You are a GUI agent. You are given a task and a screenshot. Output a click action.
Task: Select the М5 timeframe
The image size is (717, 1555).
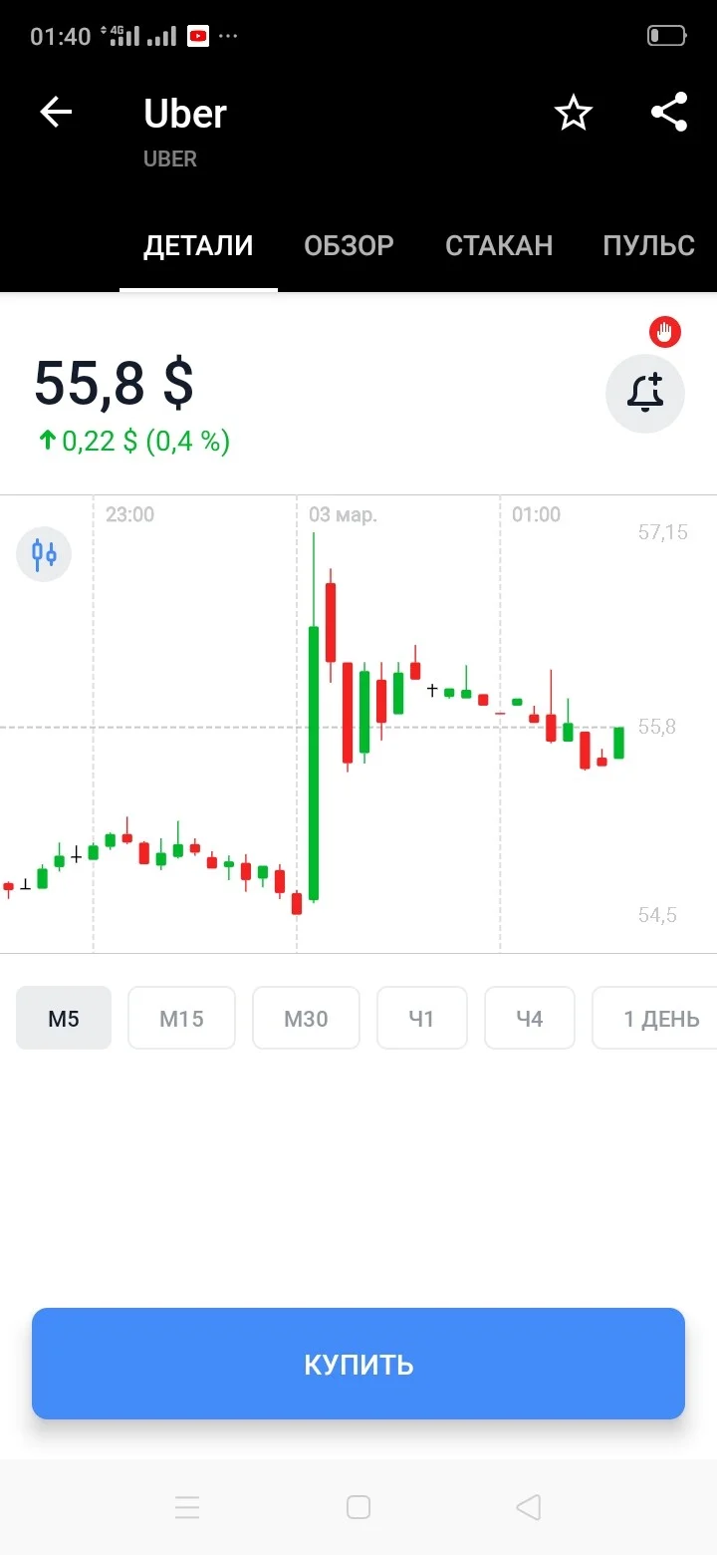point(64,1018)
